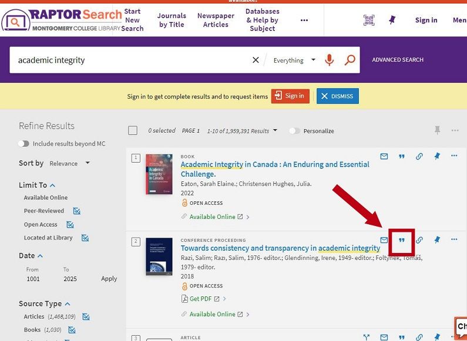Image resolution: width=467 pixels, height=341 pixels.
Task: Expand Get PDF options for result 2
Action: (x=224, y=299)
